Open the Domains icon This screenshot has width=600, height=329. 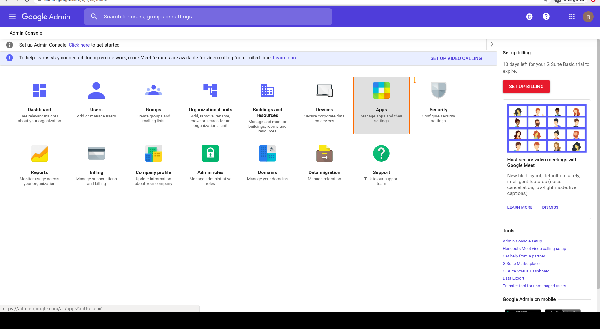point(267,153)
